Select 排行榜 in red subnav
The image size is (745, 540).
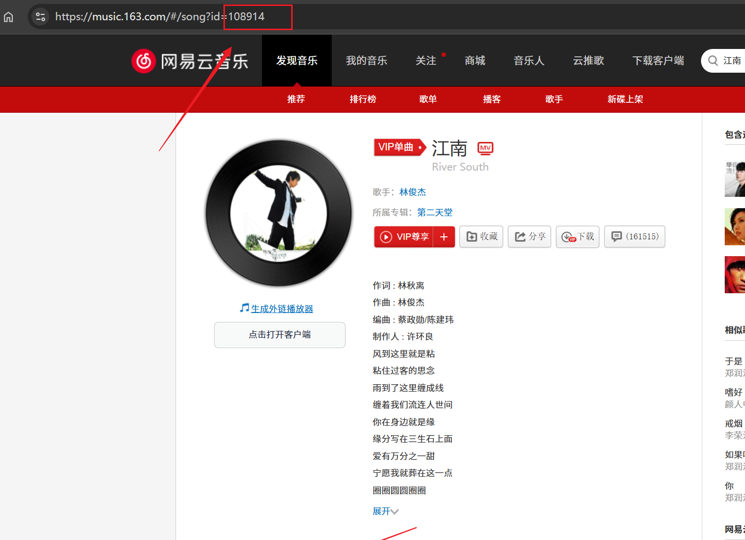[x=363, y=99]
